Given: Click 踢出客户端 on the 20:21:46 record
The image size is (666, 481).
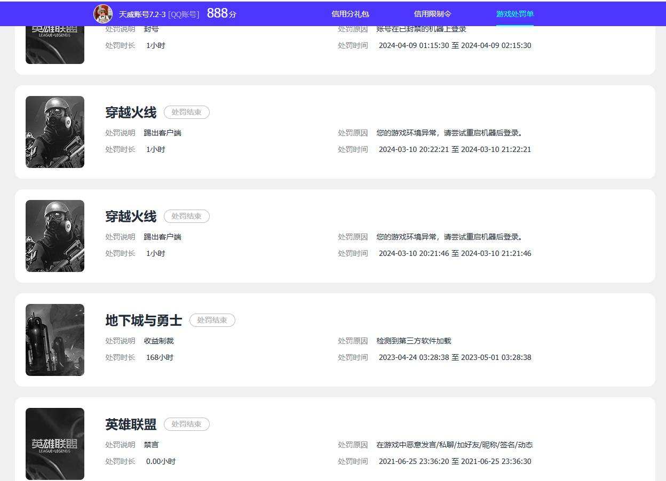Looking at the screenshot, I should click(163, 237).
